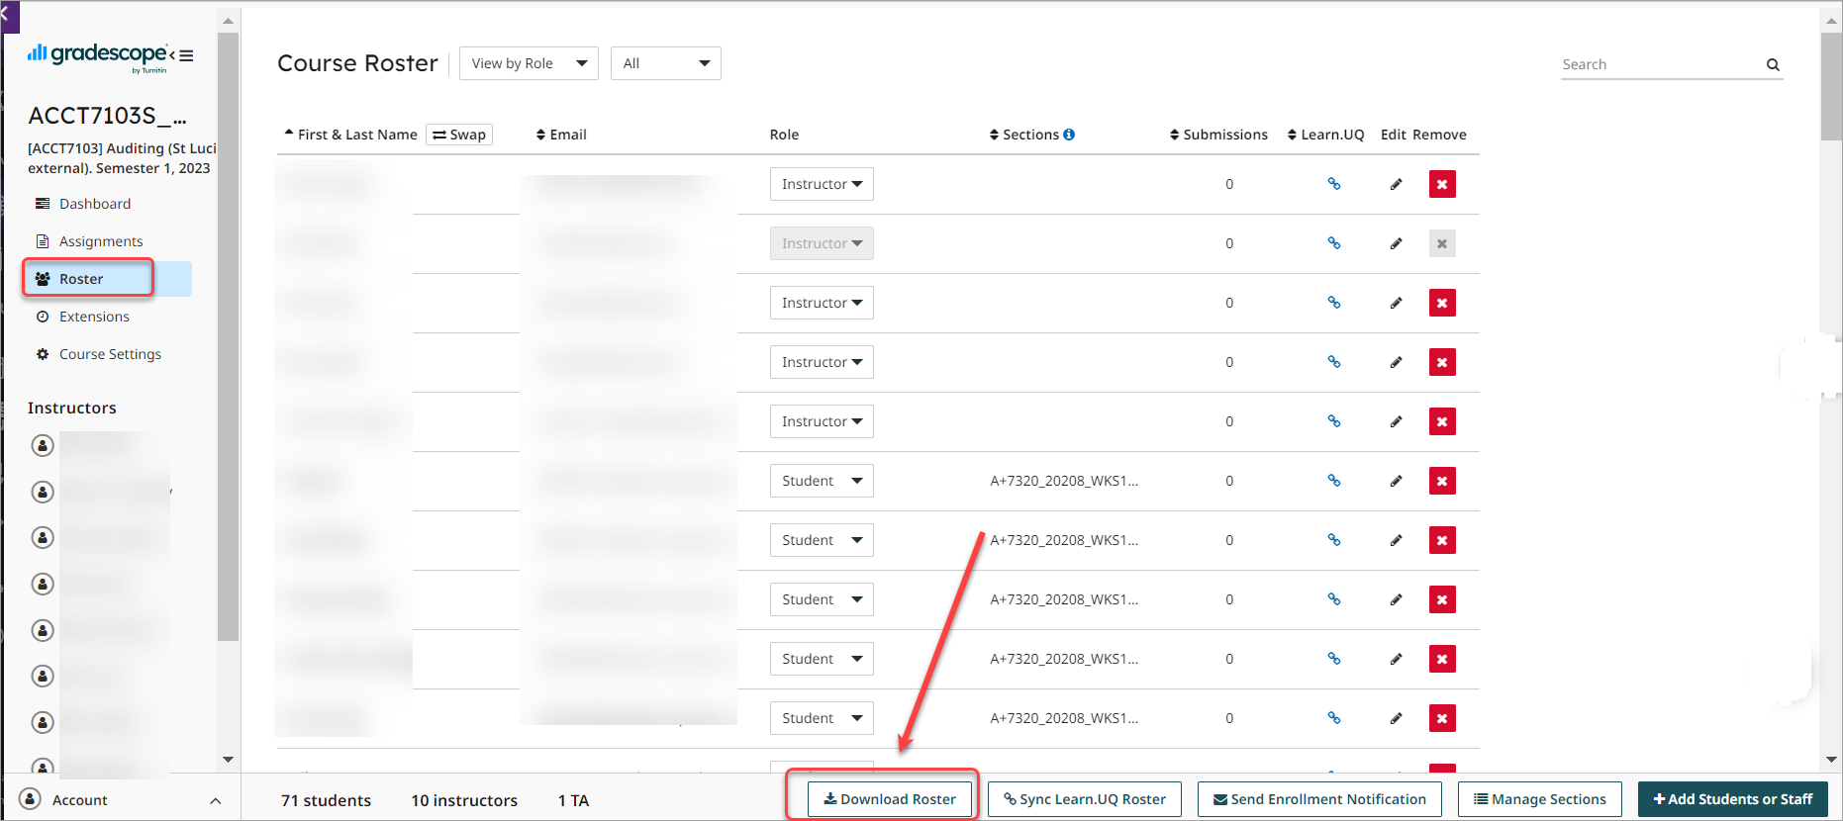Click the search magnifier icon
This screenshot has width=1843, height=821.
(1773, 65)
